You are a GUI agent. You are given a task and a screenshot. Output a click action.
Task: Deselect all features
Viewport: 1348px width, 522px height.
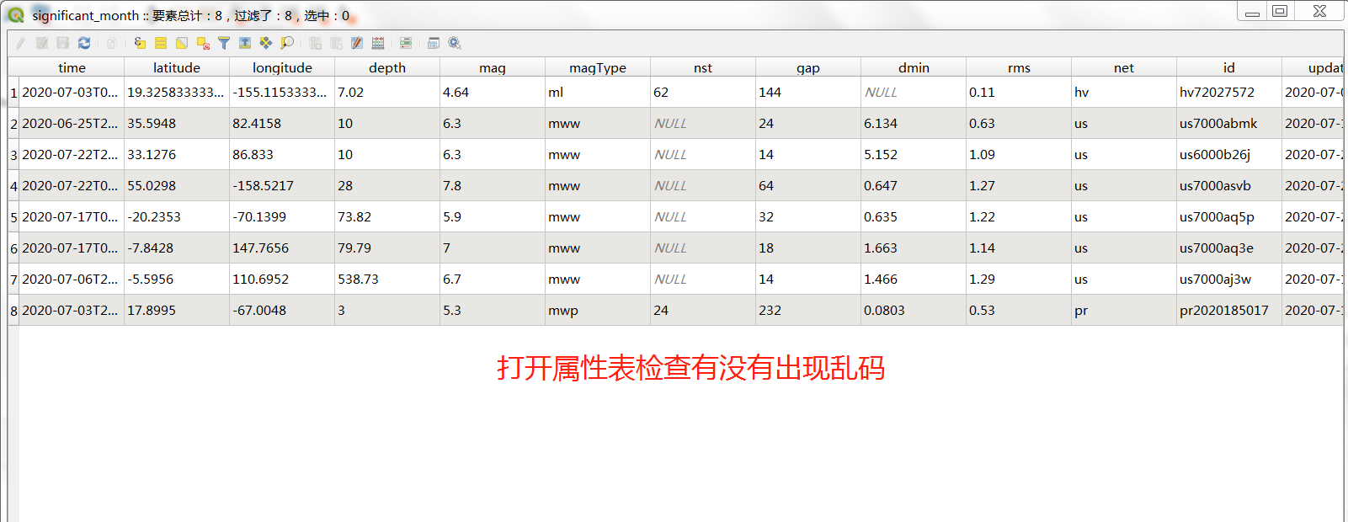(x=203, y=43)
